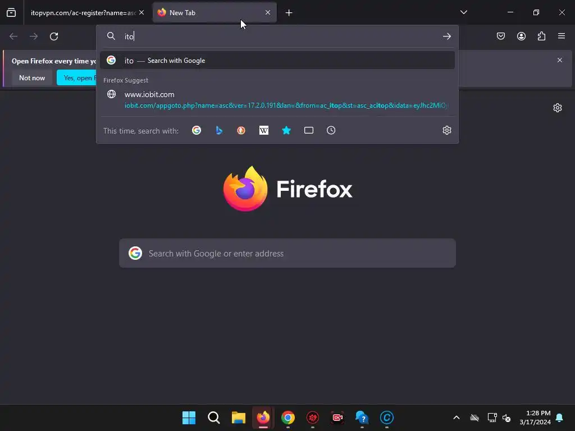Launch Google Chrome from taskbar

tap(288, 418)
